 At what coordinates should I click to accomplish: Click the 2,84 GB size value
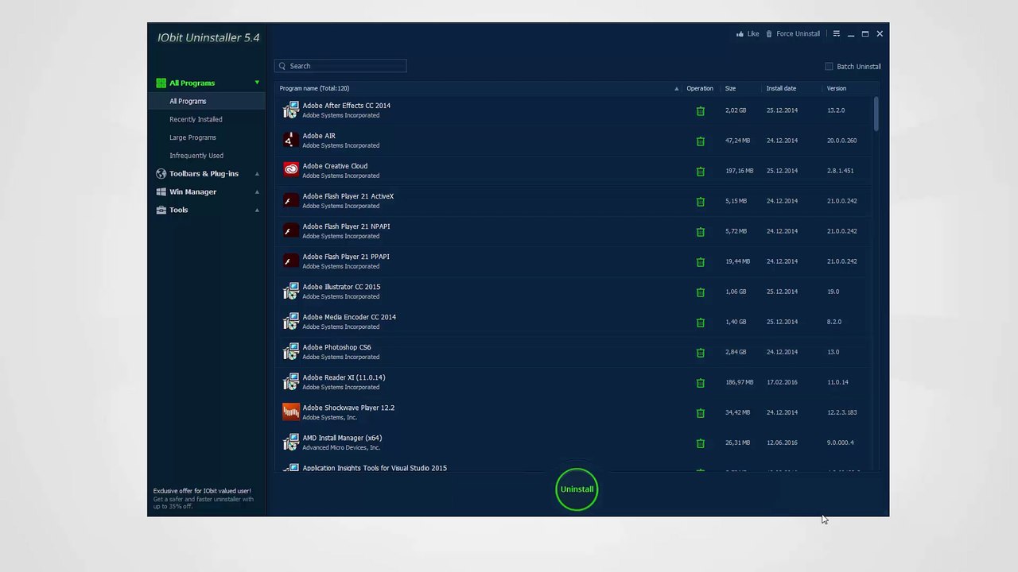click(x=736, y=352)
